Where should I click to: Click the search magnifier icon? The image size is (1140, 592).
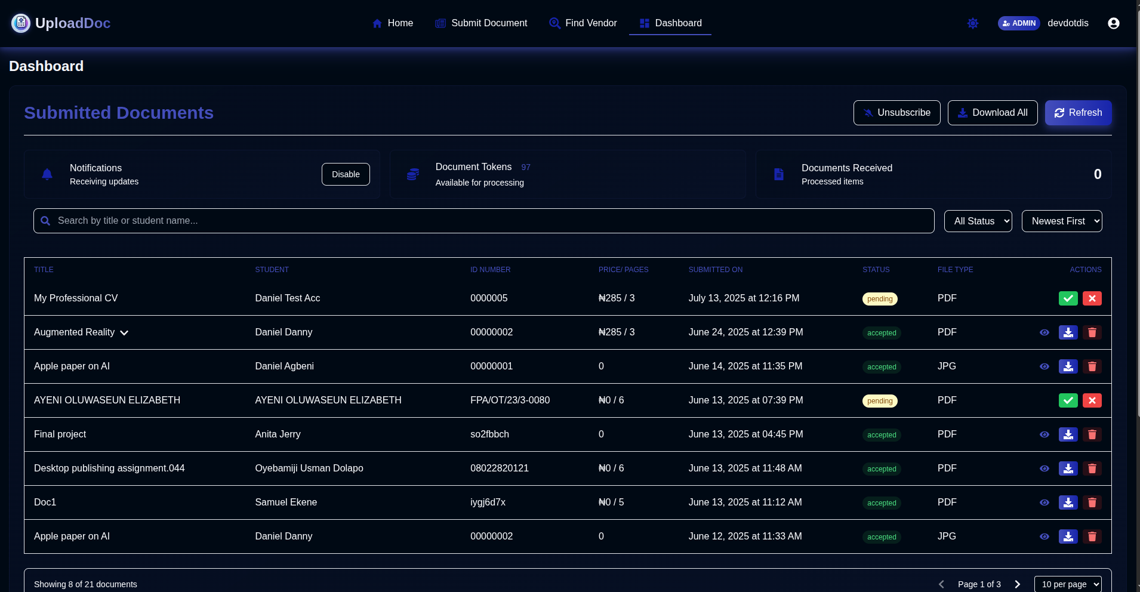click(45, 221)
